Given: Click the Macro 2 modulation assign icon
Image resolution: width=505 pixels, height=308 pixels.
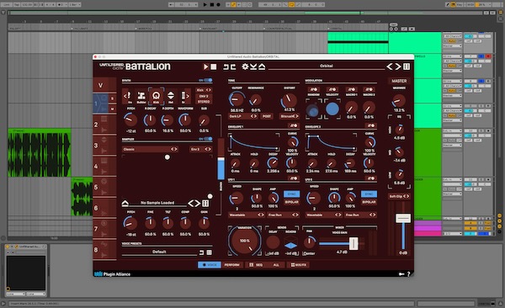Looking at the screenshot, I should pyautogui.click(x=369, y=89).
